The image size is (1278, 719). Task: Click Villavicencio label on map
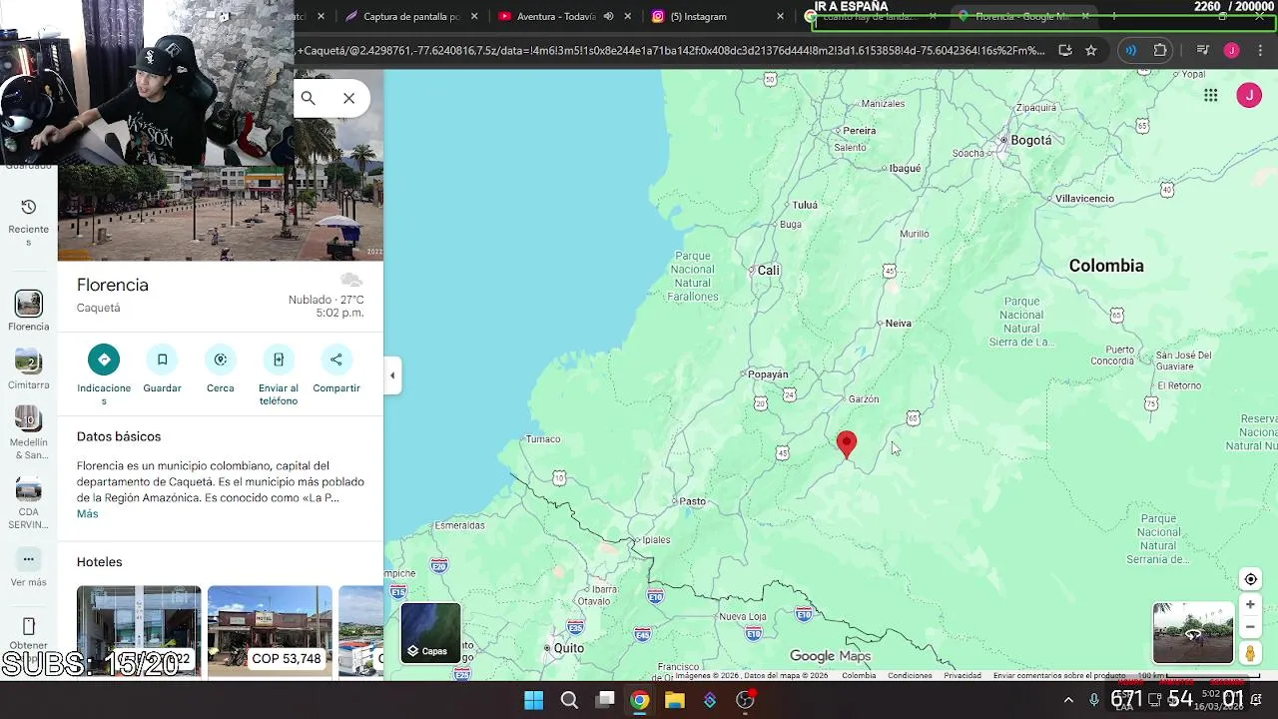[1084, 199]
